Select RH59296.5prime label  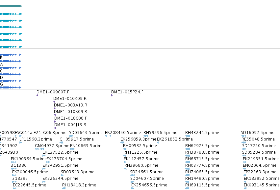[160, 133]
